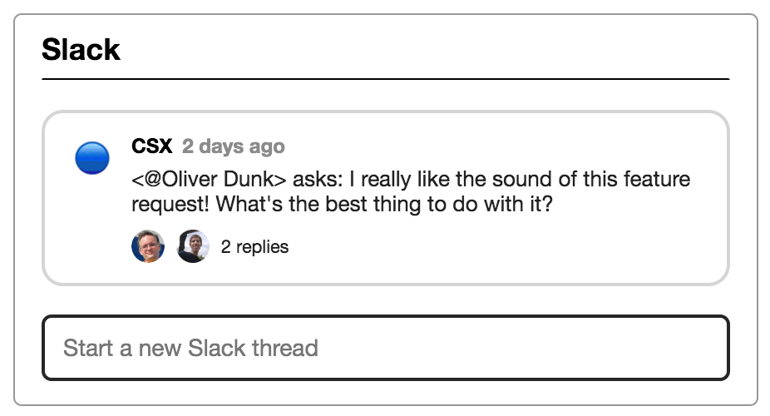The height and width of the screenshot is (416, 770).
Task: Click the placeholder word 'thread' in the input
Action: tap(285, 348)
